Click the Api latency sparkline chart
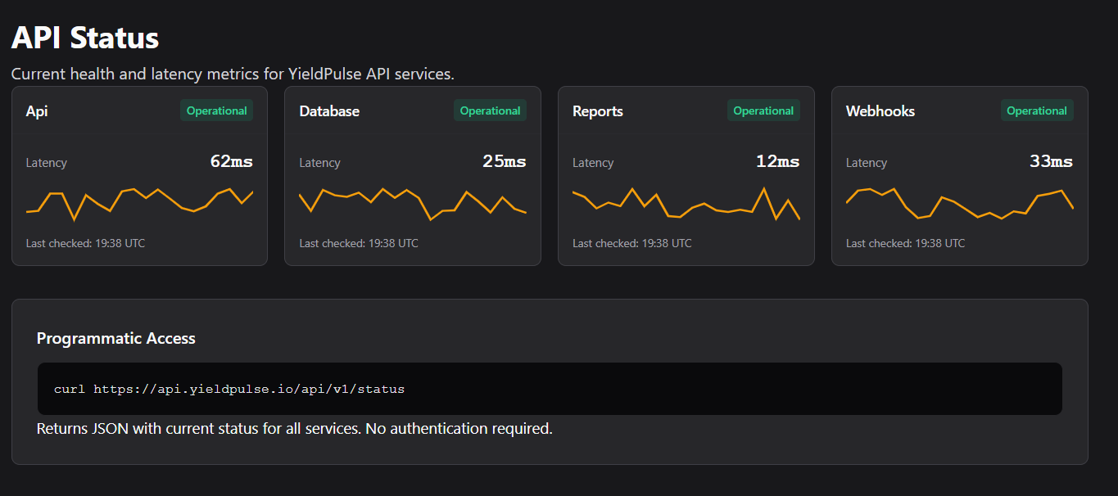Viewport: 1118px width, 496px height. click(139, 203)
